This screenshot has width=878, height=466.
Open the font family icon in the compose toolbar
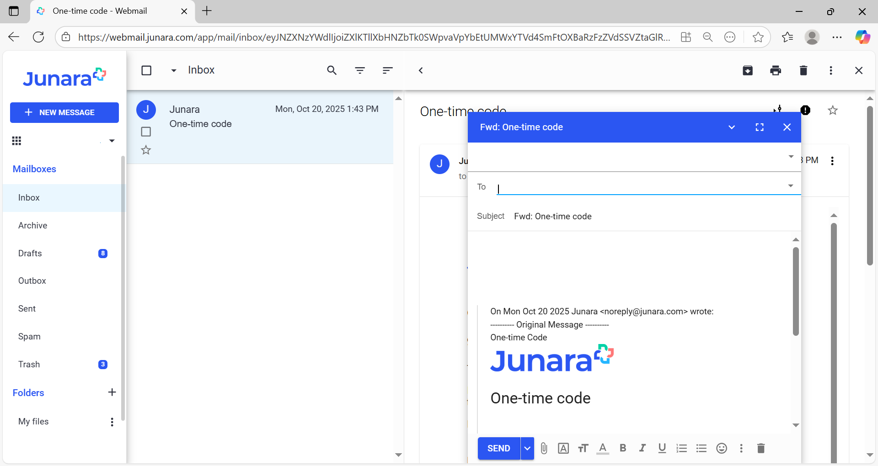pos(563,448)
